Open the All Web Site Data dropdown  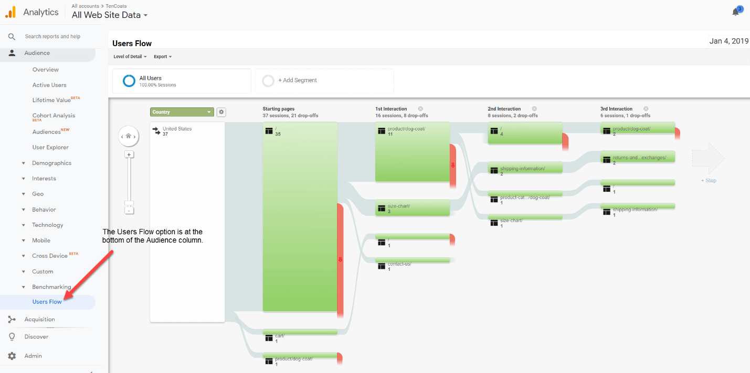tap(110, 15)
